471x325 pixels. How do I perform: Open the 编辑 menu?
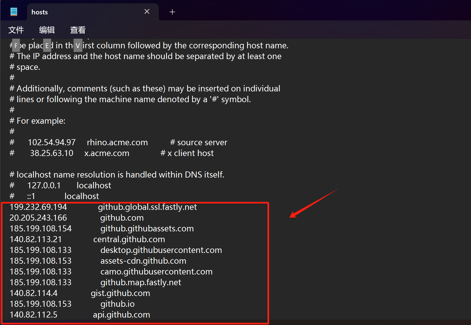pos(46,30)
